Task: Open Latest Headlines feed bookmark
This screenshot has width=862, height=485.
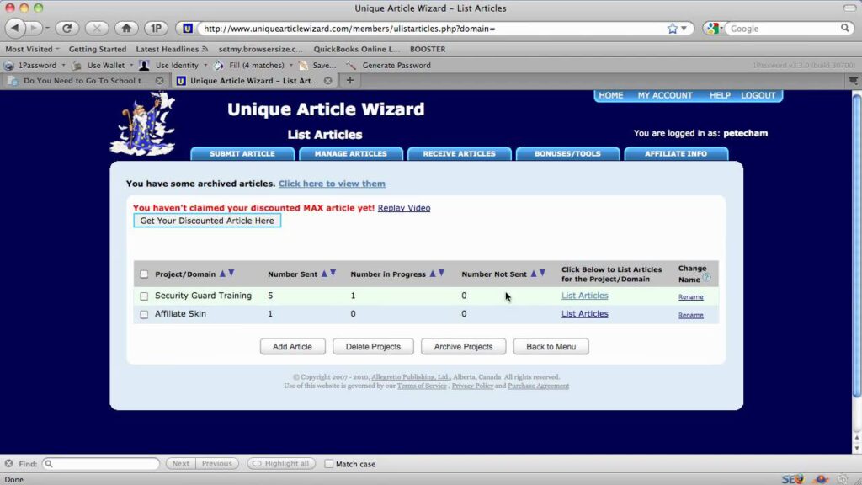Action: (x=172, y=49)
